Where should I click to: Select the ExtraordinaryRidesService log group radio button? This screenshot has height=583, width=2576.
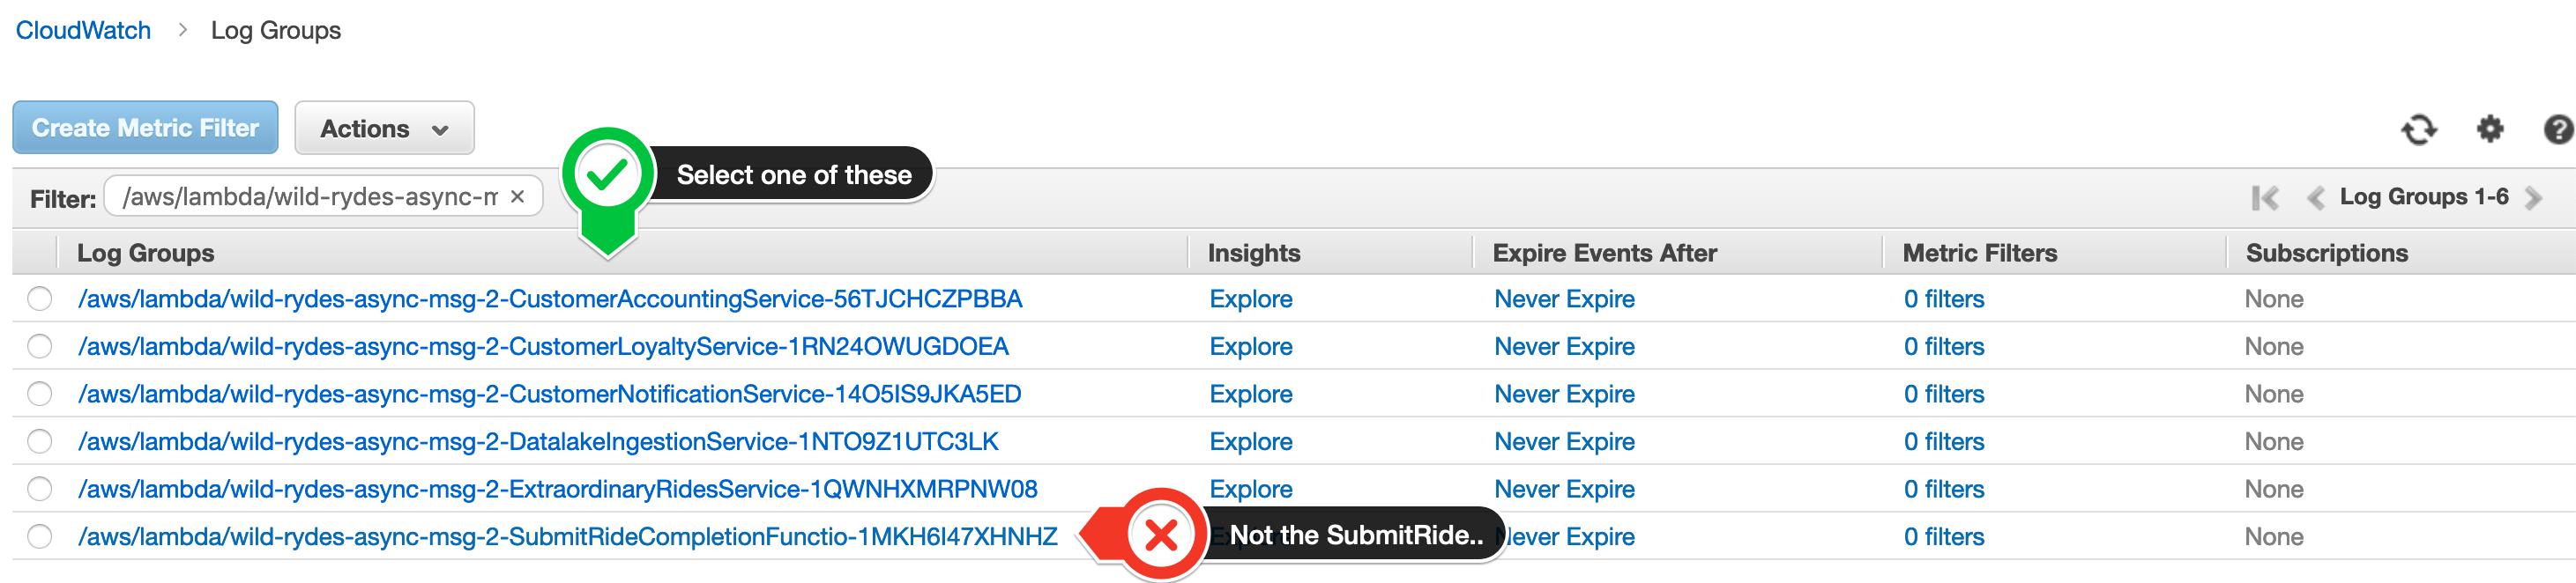40,489
